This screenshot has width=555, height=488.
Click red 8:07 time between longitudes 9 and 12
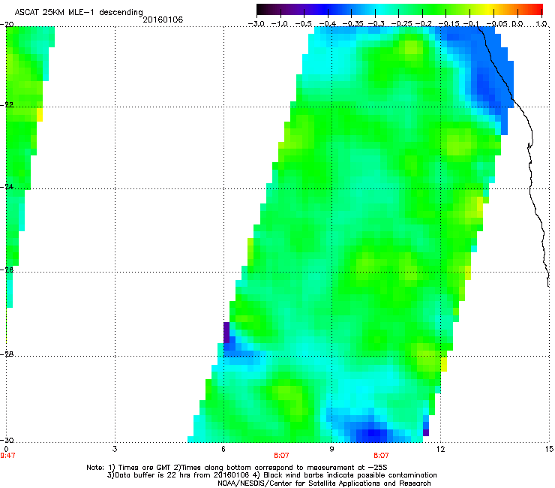[381, 456]
